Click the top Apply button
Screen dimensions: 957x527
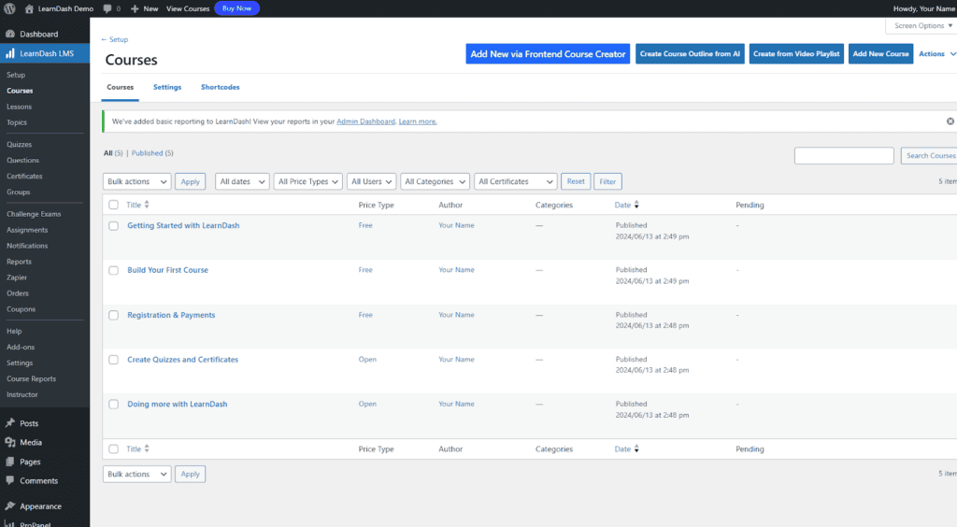[x=191, y=182]
